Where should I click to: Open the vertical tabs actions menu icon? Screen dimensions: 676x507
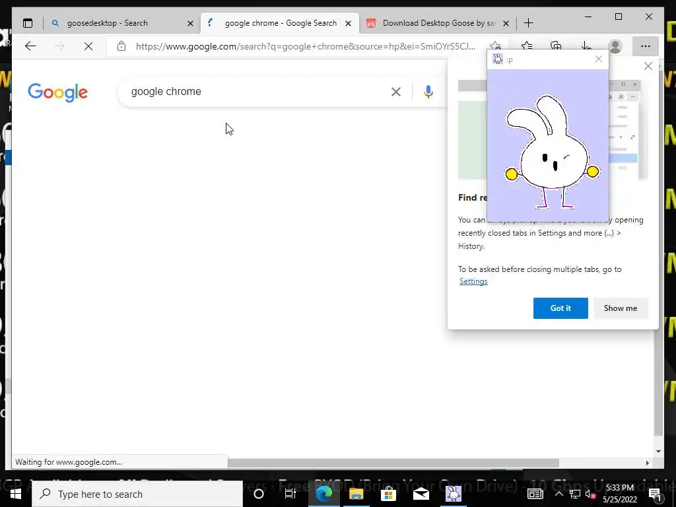coord(28,23)
